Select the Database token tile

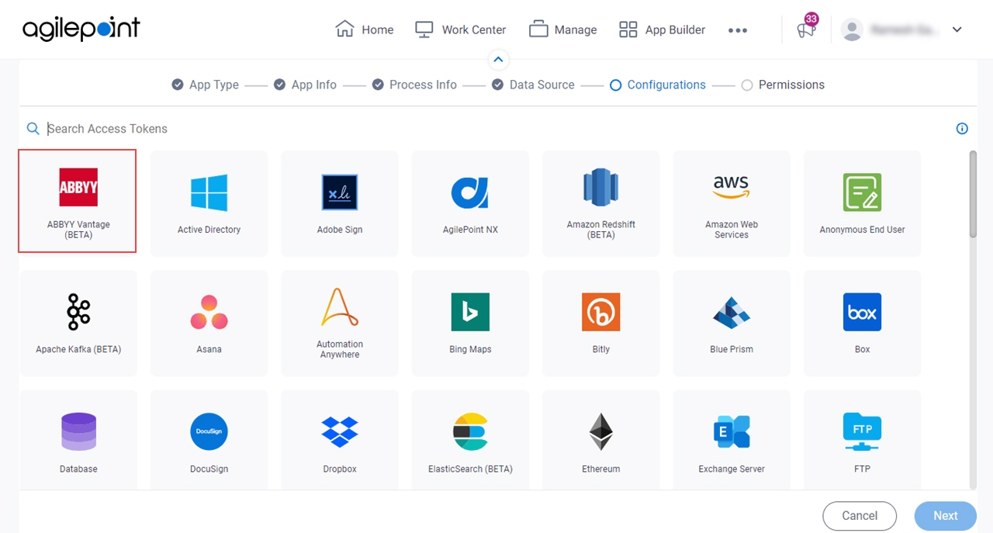pyautogui.click(x=78, y=440)
